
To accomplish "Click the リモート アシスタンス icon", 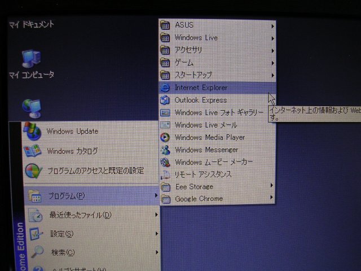I will (x=165, y=174).
